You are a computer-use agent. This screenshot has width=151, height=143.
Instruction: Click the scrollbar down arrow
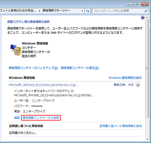point(147,139)
